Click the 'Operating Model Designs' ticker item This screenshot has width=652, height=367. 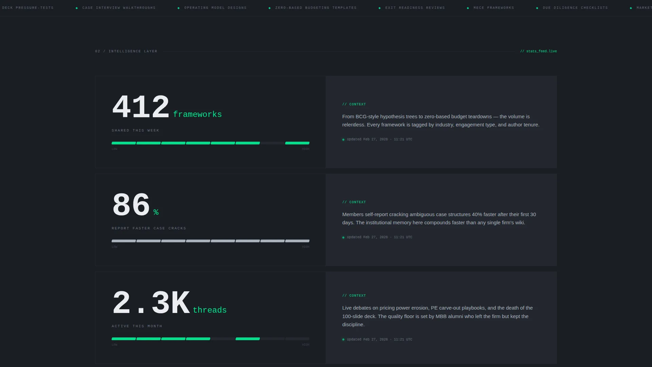215,8
